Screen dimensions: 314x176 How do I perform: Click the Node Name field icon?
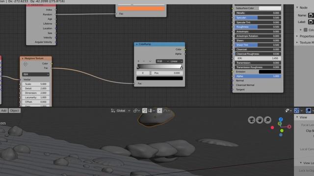click(311, 15)
